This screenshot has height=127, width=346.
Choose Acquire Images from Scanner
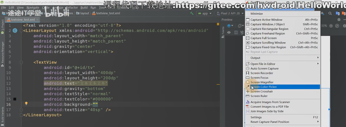coord(282,102)
